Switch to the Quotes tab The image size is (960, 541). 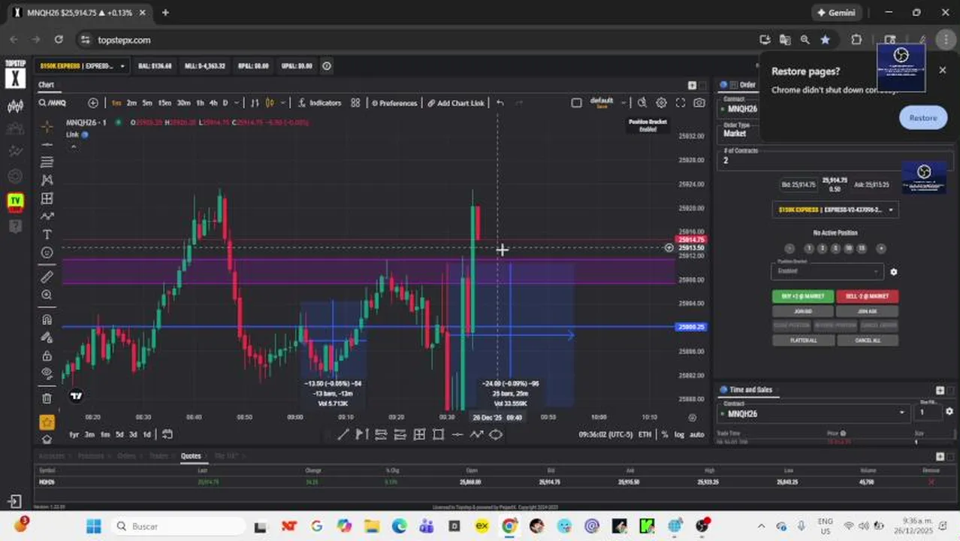191,456
